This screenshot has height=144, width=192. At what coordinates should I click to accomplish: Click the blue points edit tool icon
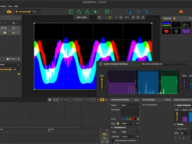click(138, 12)
